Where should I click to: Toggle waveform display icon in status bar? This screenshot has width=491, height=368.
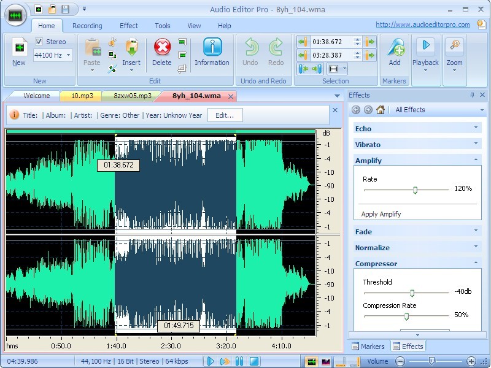(312, 361)
